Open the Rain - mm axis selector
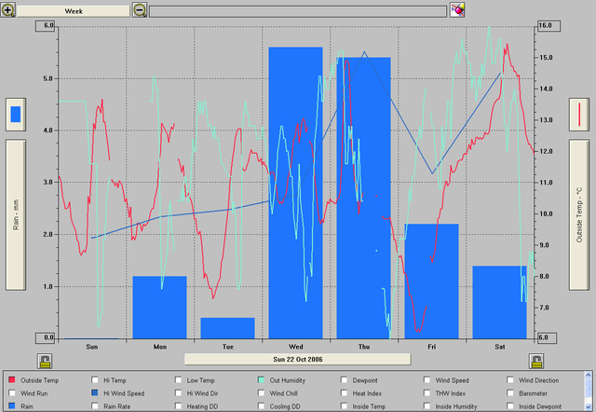This screenshot has height=412, width=596. tap(16, 215)
